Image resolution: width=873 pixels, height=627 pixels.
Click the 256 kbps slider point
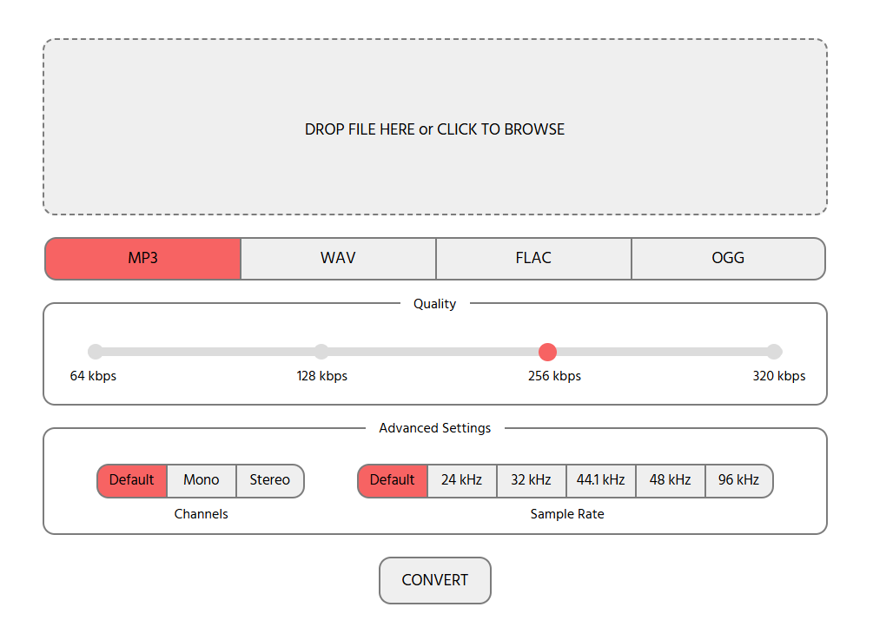tap(547, 352)
